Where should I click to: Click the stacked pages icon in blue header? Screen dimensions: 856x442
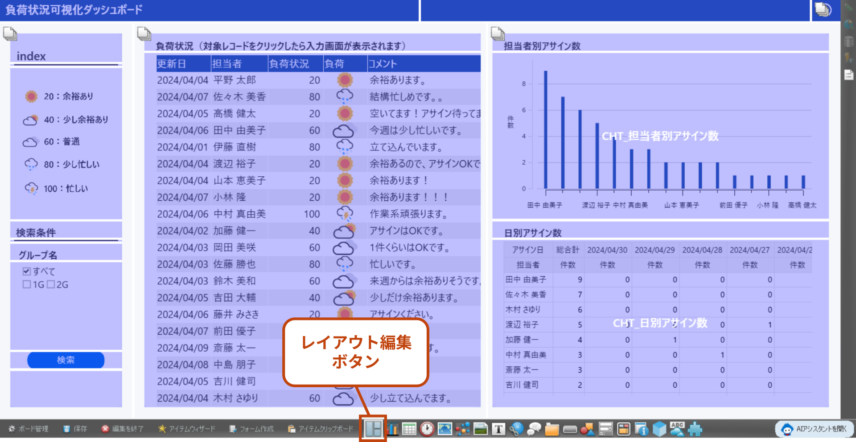pos(823,9)
